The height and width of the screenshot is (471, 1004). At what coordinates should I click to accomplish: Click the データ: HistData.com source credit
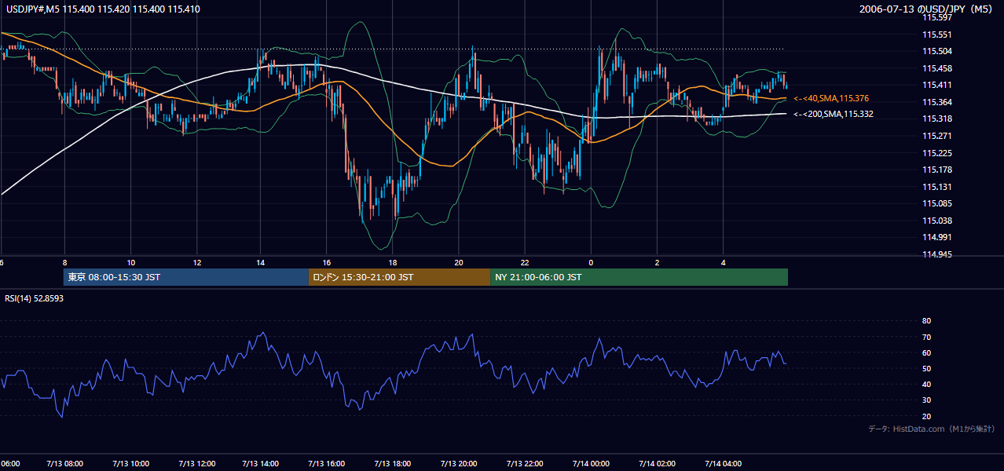[x=932, y=429]
